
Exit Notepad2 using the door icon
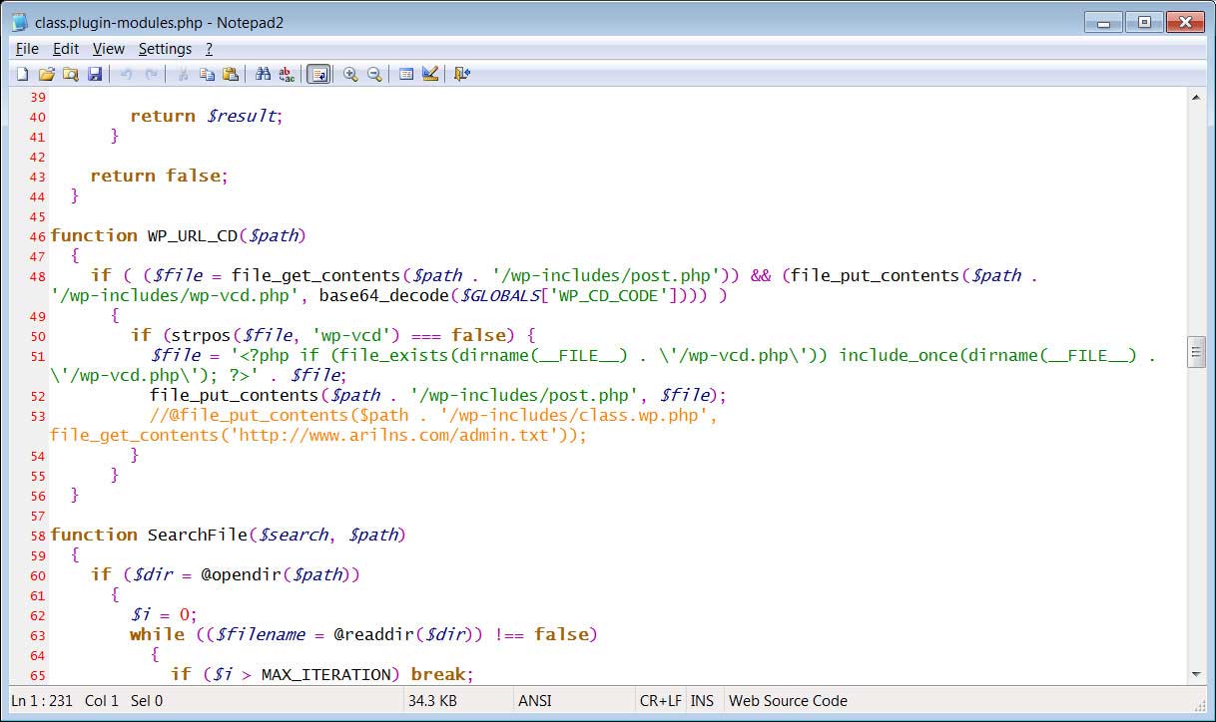click(461, 74)
